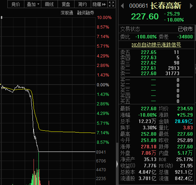Select the 卖一 order volume 31773
The width and height of the screenshot is (196, 185).
pyautogui.click(x=172, y=73)
